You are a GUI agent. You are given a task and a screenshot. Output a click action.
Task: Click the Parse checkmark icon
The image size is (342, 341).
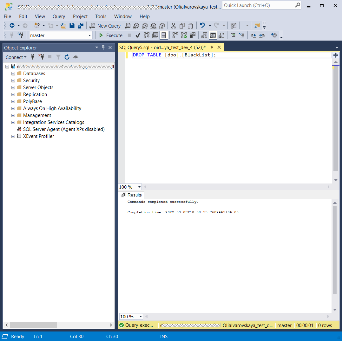point(138,35)
